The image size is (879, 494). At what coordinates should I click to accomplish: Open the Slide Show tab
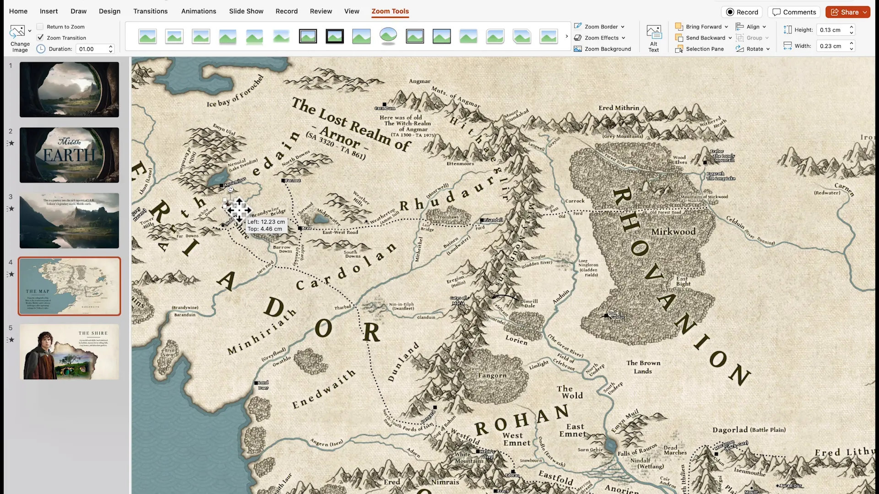tap(246, 11)
